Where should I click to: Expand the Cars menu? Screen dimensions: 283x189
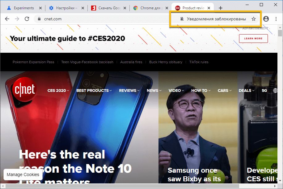(225, 90)
